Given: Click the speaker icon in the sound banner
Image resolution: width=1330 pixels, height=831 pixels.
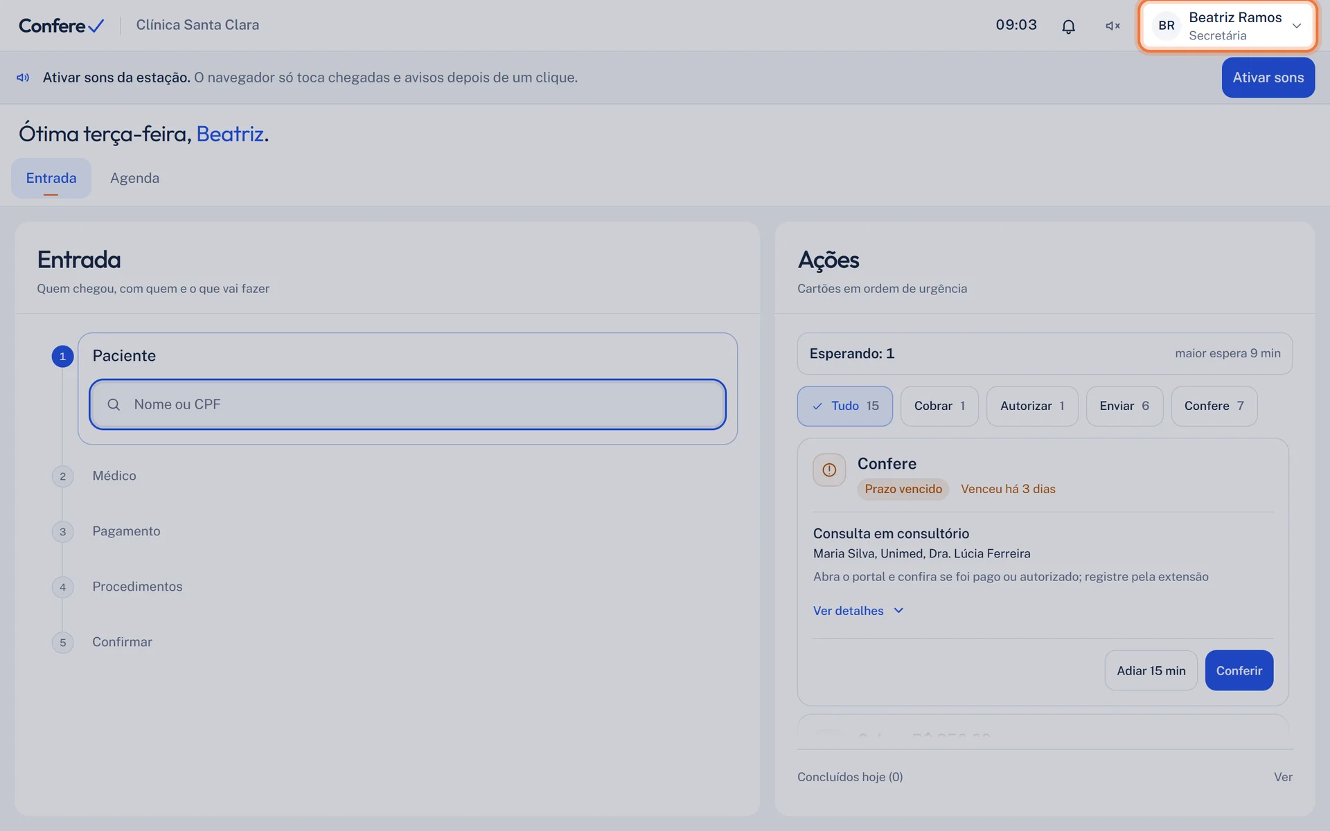Looking at the screenshot, I should 23,78.
